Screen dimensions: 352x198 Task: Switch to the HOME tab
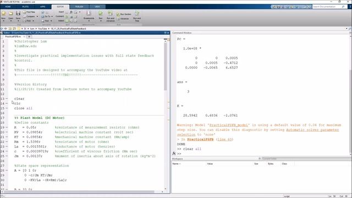coord(8,7)
